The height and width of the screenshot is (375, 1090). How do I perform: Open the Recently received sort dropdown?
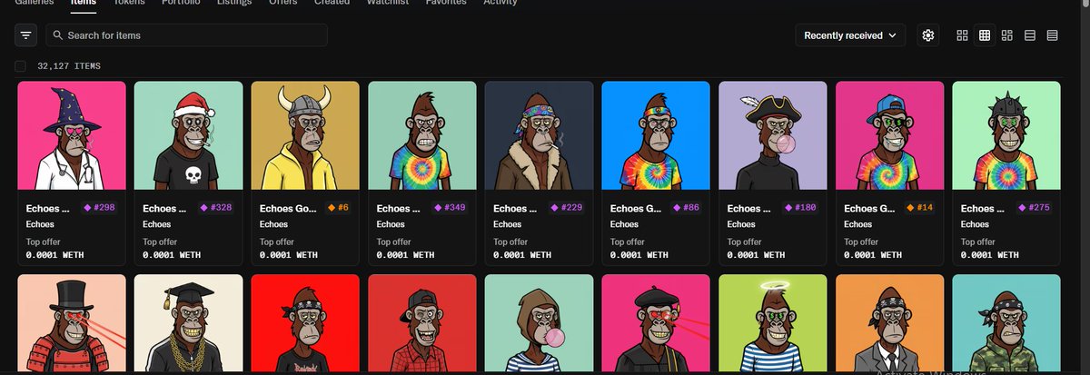850,35
